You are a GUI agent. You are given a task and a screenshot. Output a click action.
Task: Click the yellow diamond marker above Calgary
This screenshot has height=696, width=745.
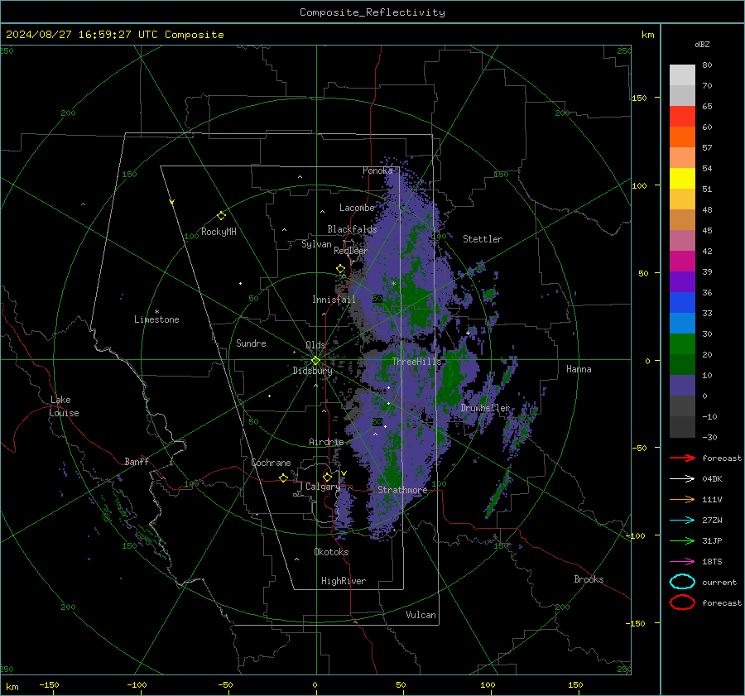[x=327, y=477]
